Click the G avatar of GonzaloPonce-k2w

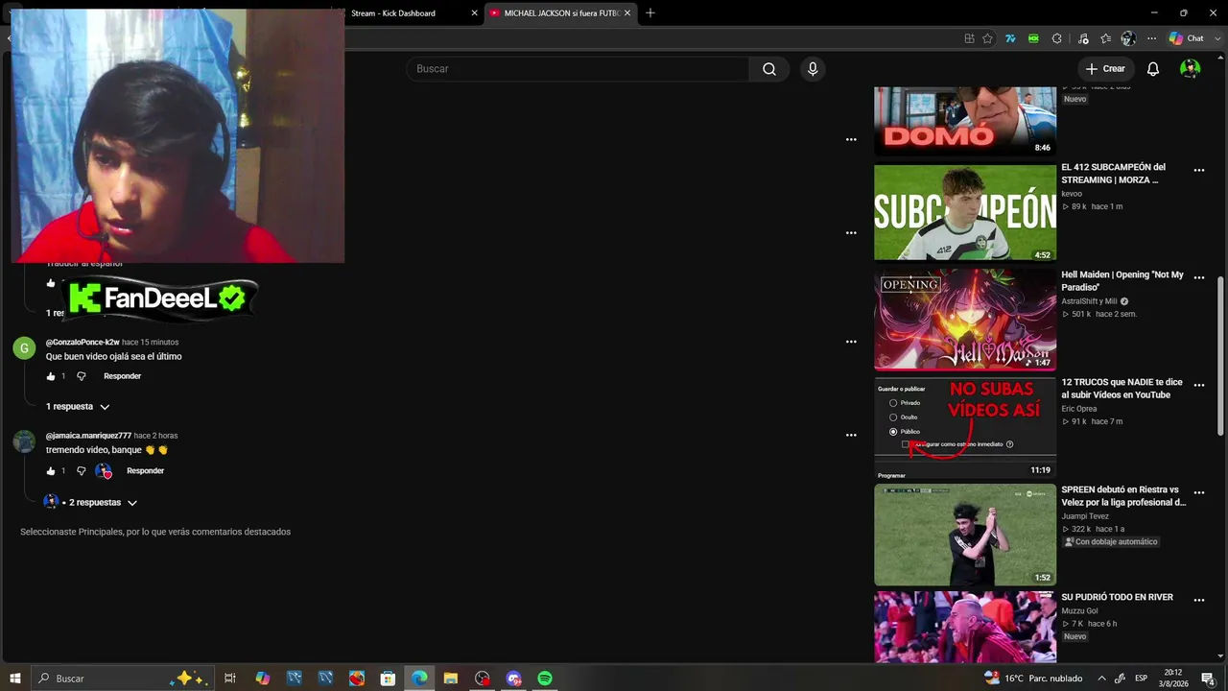point(24,347)
